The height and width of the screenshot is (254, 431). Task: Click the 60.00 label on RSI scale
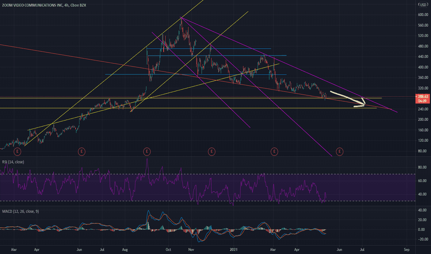tap(422, 181)
